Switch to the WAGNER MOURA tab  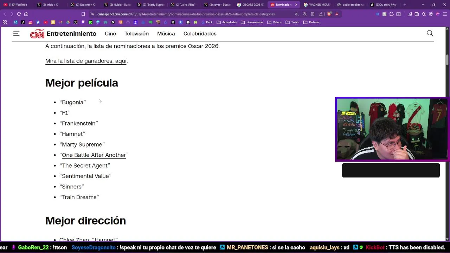(x=317, y=5)
